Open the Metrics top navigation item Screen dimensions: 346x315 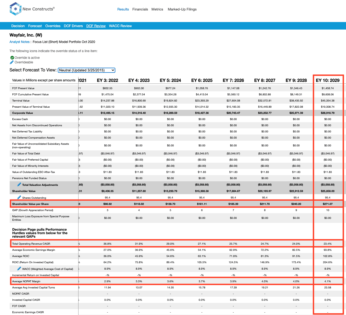pos(157,9)
